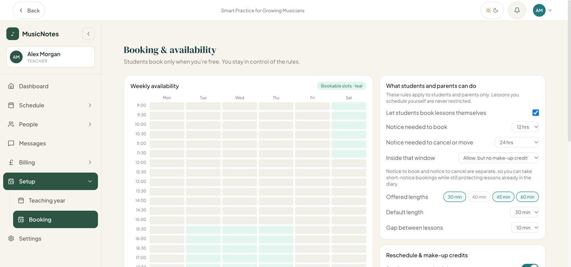
Task: Click the Saturday 11:30 availability slot
Action: (349, 154)
